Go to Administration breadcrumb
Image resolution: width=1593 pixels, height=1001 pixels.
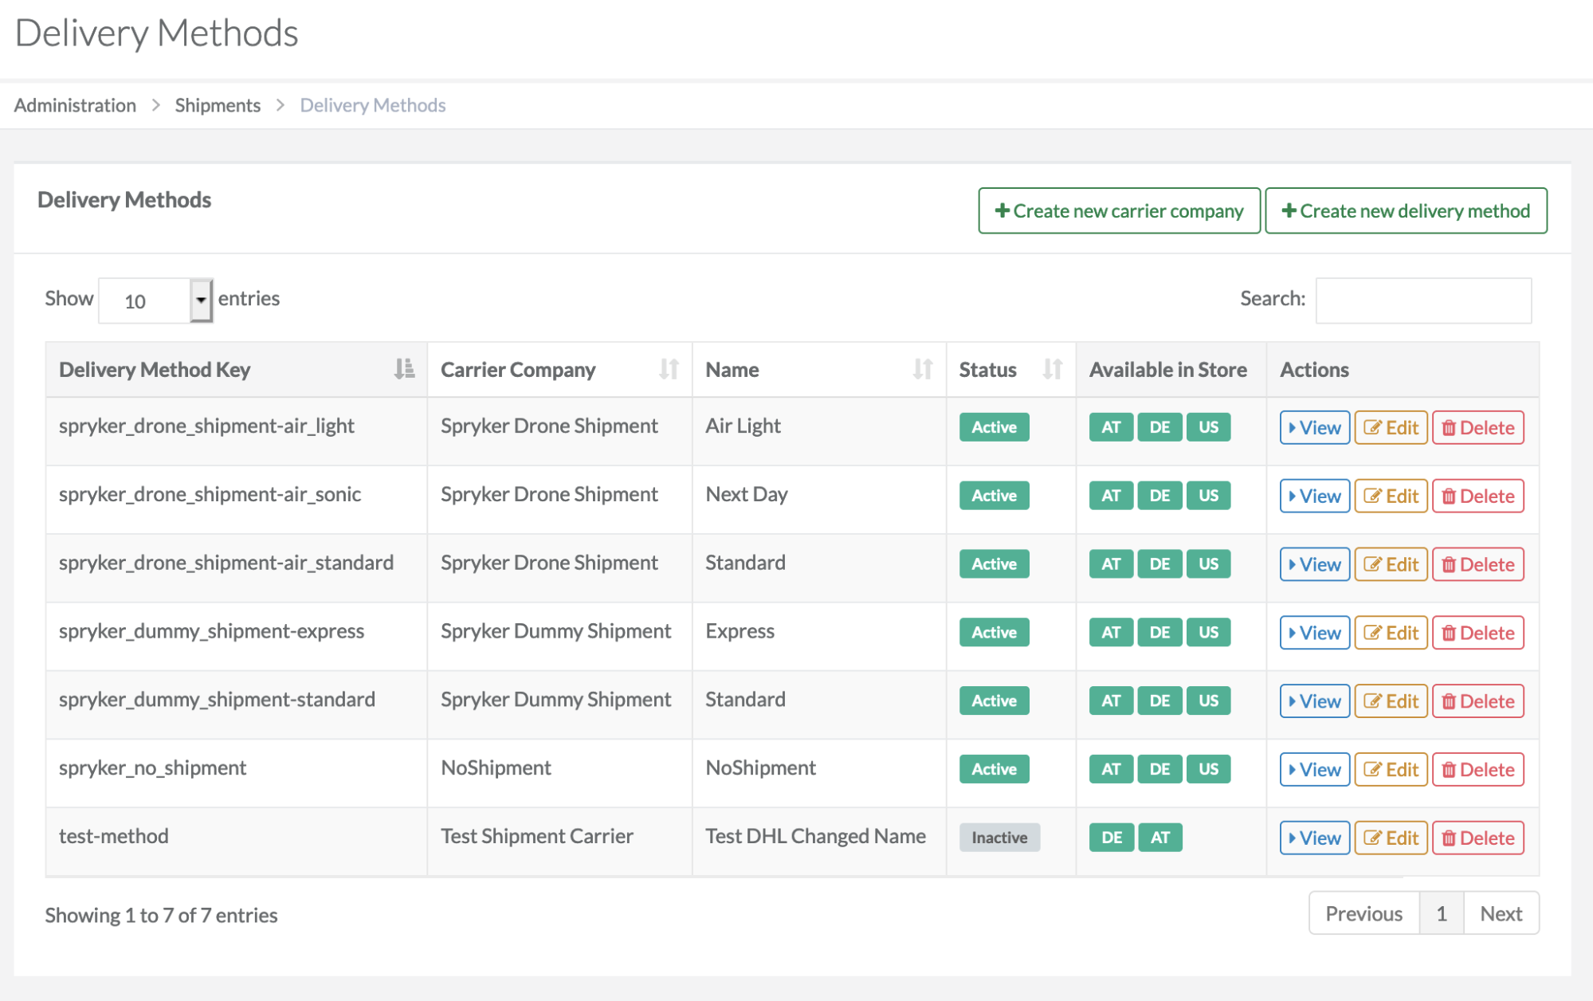[x=75, y=105]
